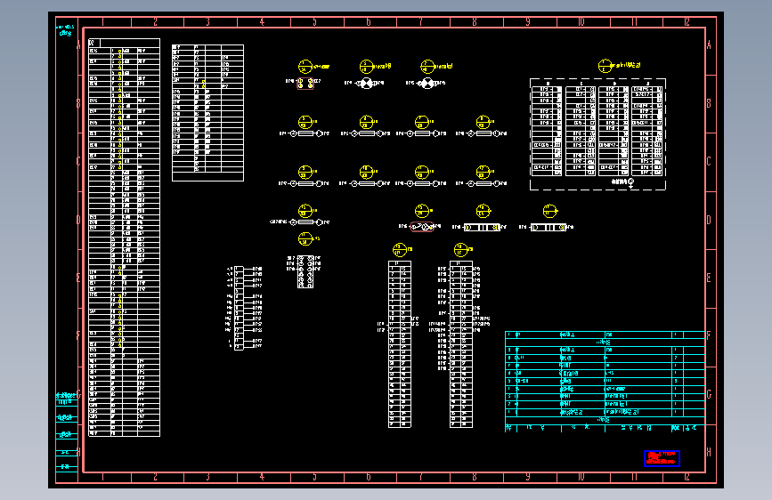Click zone letter H on the right border
This screenshot has width=772, height=500.
pos(709,452)
